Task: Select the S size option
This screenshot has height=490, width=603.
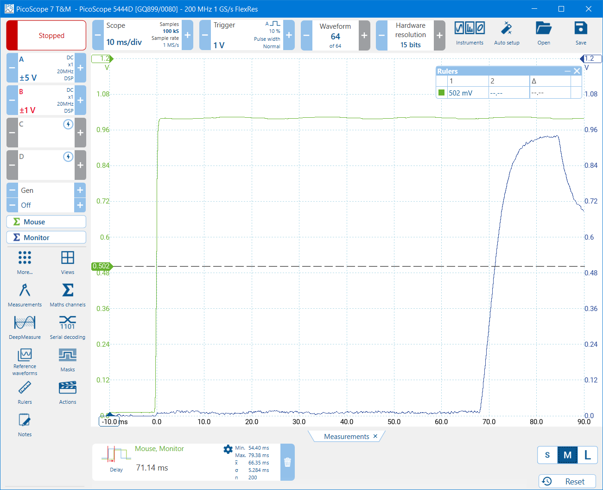Action: pos(547,455)
